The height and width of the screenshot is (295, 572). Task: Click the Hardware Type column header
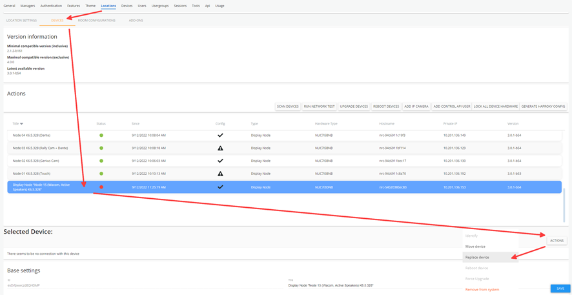[x=326, y=123]
